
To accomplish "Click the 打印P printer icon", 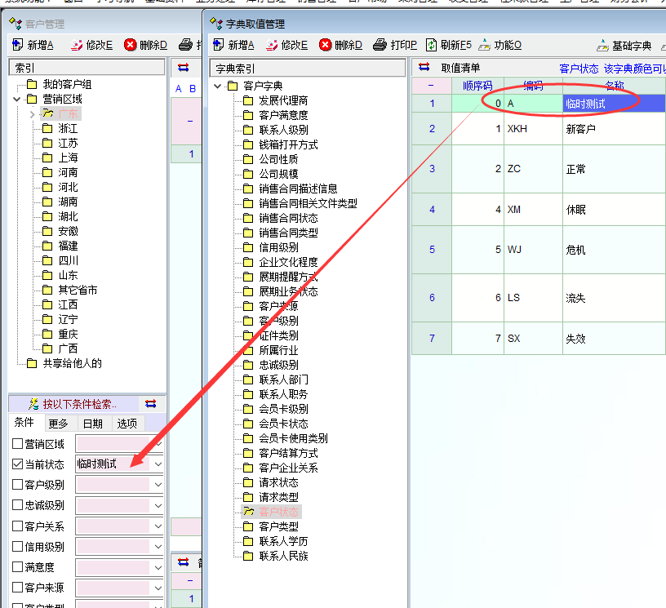I will [380, 45].
